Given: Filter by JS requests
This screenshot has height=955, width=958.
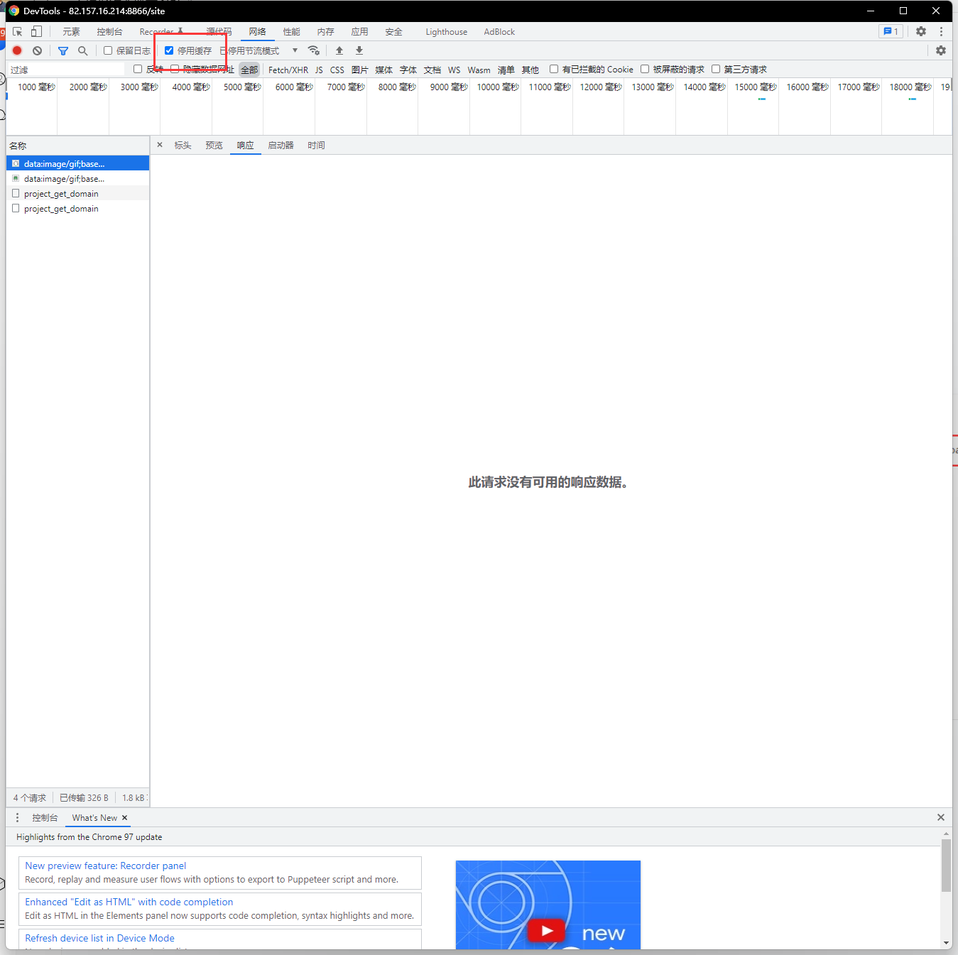Looking at the screenshot, I should tap(319, 70).
